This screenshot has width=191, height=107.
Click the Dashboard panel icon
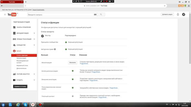tap(14, 27)
